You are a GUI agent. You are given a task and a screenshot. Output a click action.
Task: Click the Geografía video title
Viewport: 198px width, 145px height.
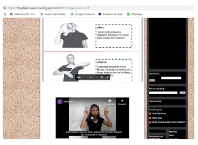click(69, 102)
